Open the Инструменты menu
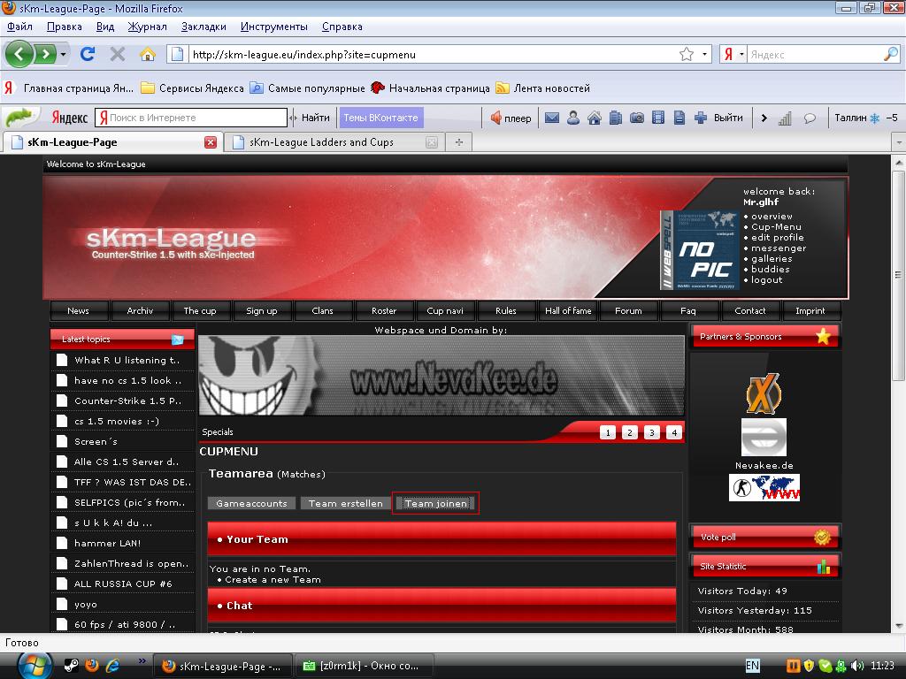The height and width of the screenshot is (679, 906). click(274, 27)
